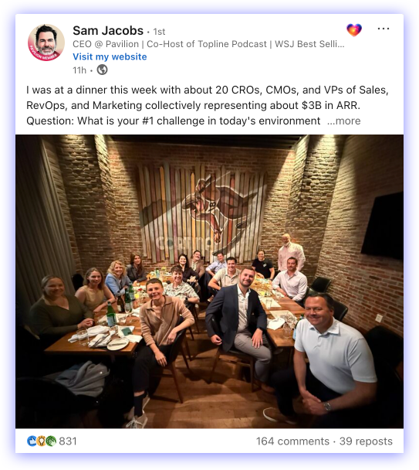The width and height of the screenshot is (419, 470).
Task: Open the three-dot post options menu
Action: (x=383, y=29)
